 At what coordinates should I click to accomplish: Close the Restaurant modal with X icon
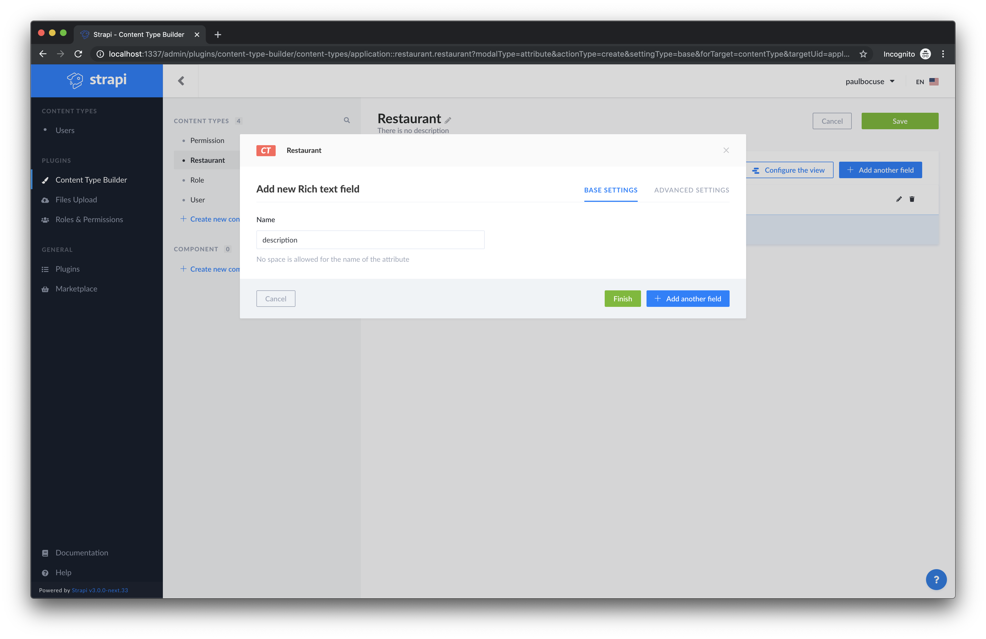tap(726, 150)
